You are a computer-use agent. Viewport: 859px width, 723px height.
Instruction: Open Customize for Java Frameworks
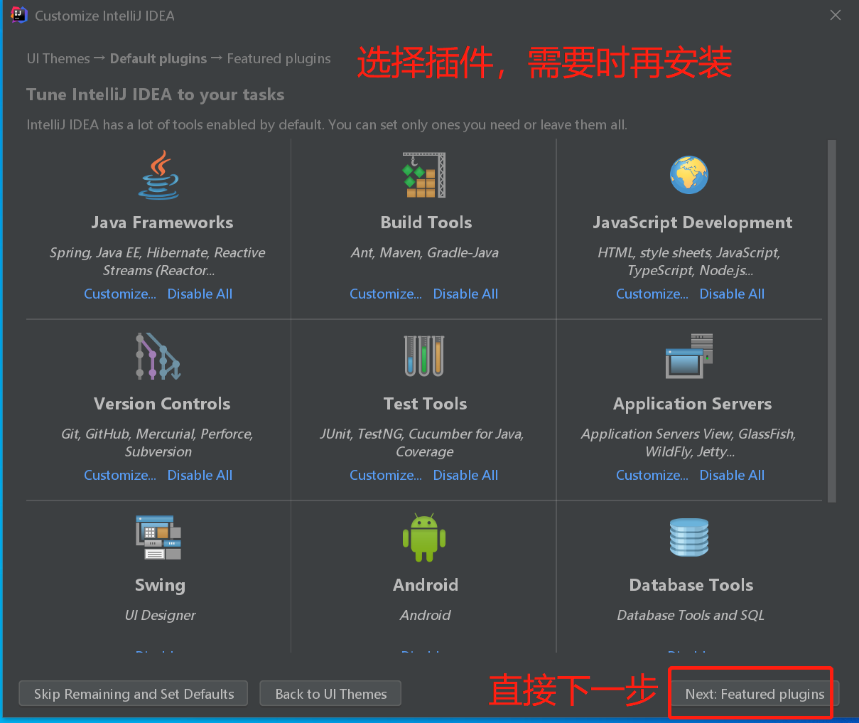click(120, 294)
